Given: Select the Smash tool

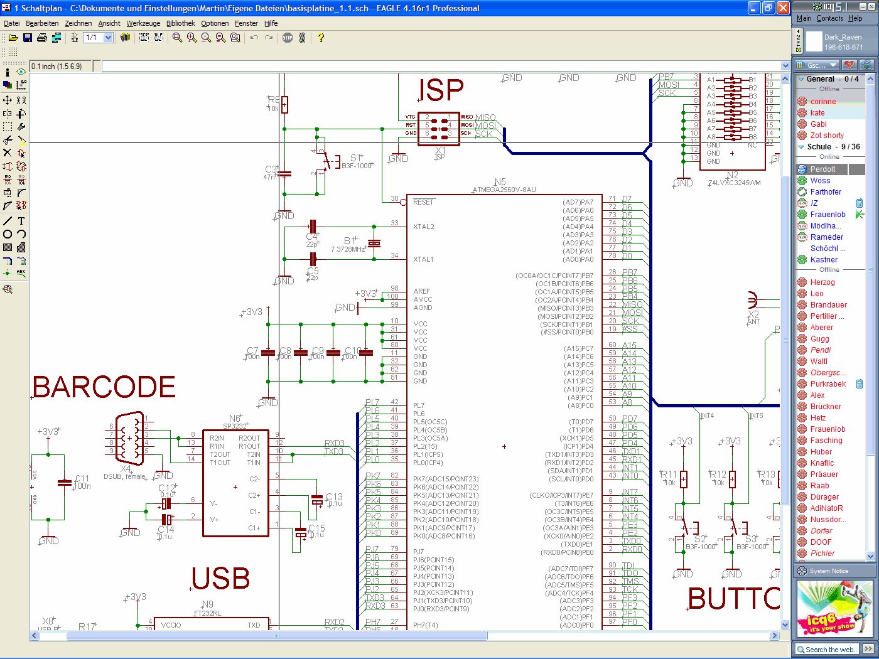Looking at the screenshot, I should (x=8, y=193).
